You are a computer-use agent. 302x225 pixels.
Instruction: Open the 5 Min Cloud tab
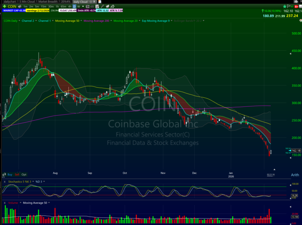(27, 2)
